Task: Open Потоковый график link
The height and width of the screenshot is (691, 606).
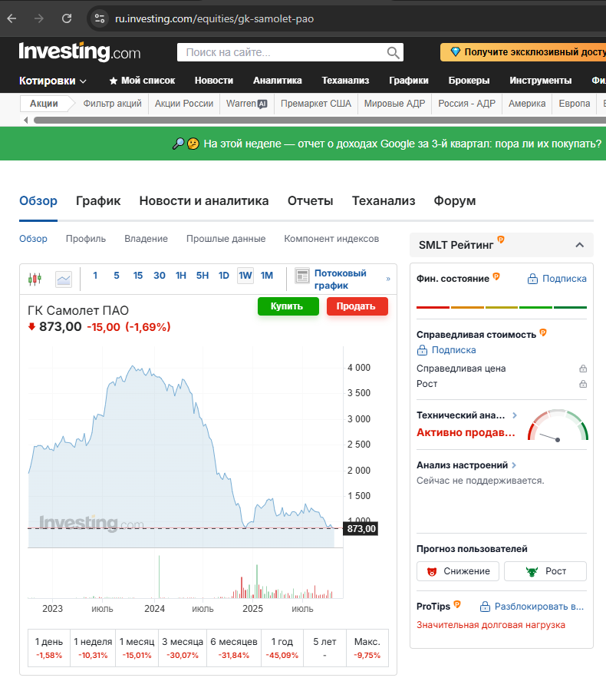Action: click(x=340, y=279)
